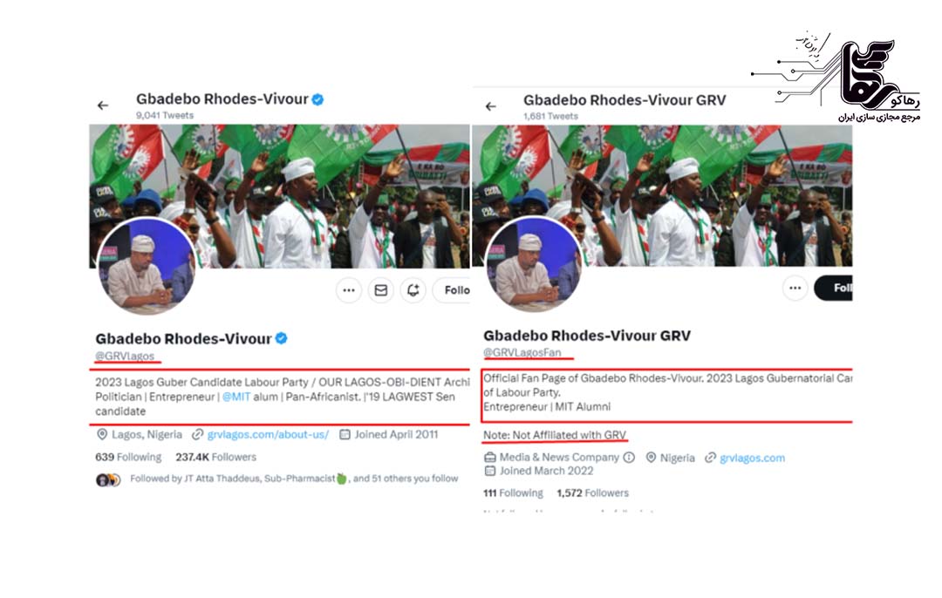Screen dimensions: 942x598
Task: View the 639 Following list
Action: [x=128, y=457]
